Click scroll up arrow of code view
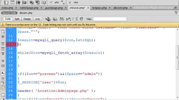This screenshot has width=179, height=100. click(x=178, y=30)
